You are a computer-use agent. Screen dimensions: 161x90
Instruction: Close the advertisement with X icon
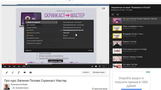(x=149, y=72)
